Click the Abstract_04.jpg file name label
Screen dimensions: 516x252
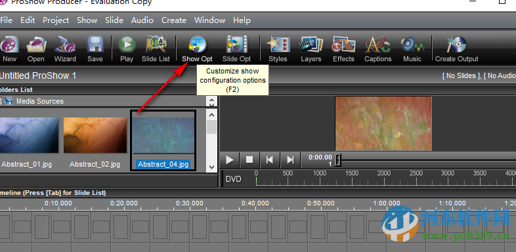tap(163, 164)
